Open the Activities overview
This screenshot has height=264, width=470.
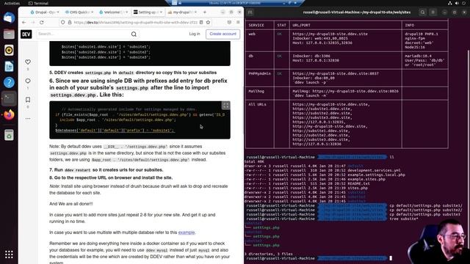(x=12, y=3)
